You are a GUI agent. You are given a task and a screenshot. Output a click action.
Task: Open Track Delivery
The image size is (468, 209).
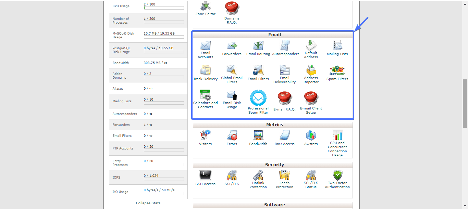206,73
